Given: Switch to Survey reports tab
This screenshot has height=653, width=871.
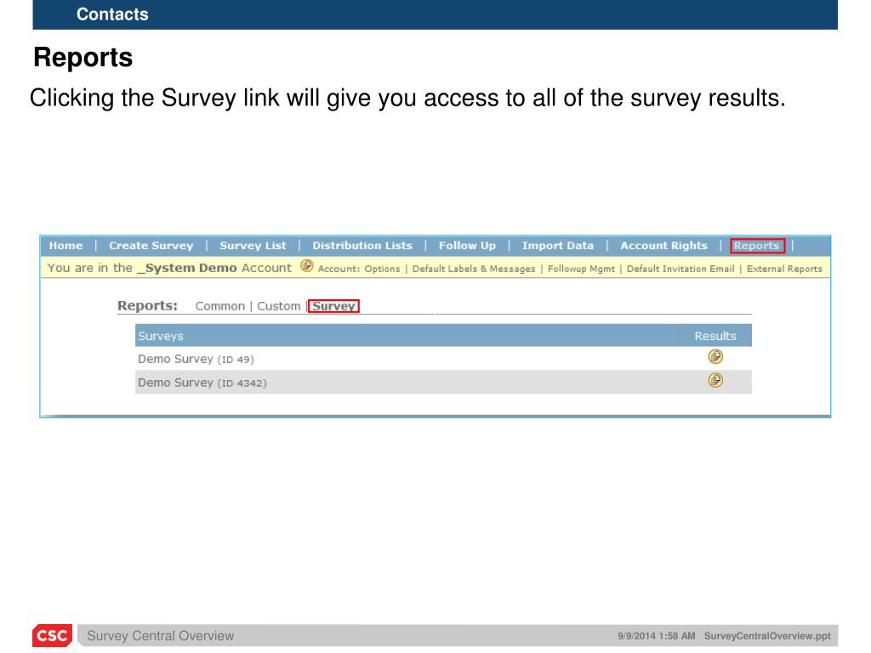Looking at the screenshot, I should pos(333,306).
